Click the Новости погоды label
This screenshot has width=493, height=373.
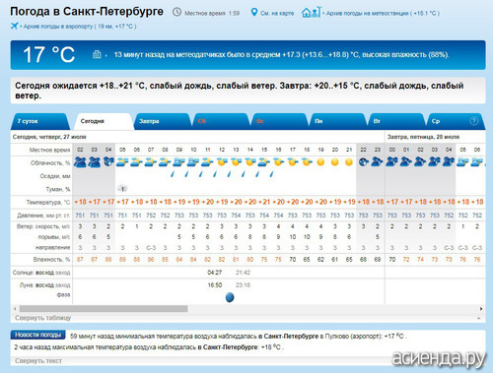coord(38,335)
